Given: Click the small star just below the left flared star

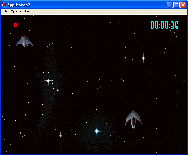Looking at the screenshot, I should tap(58, 90).
